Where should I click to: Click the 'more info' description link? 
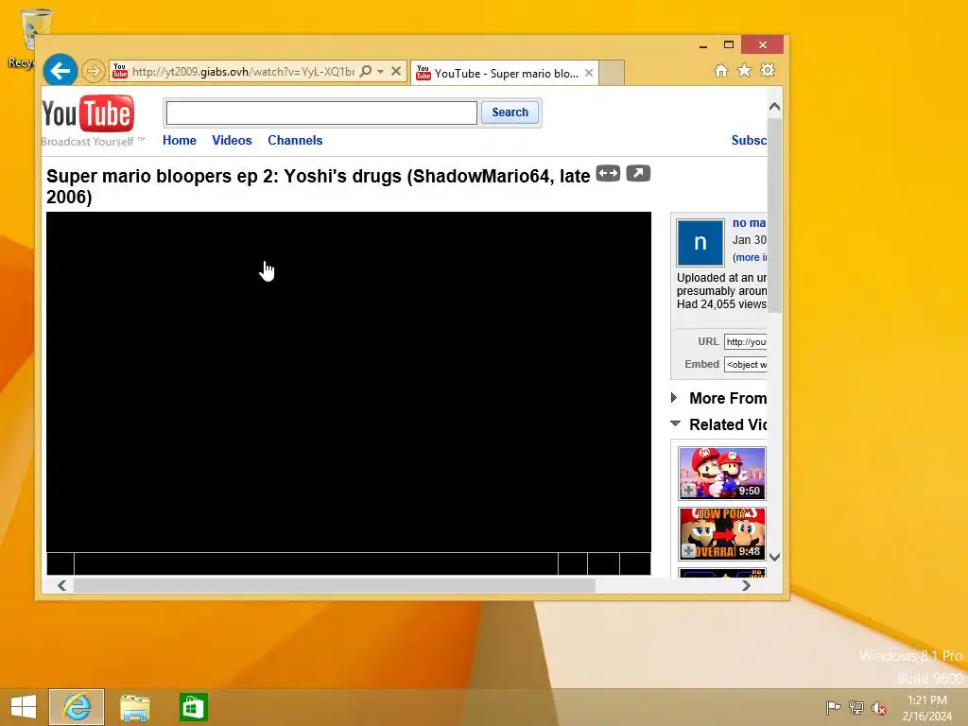point(751,257)
